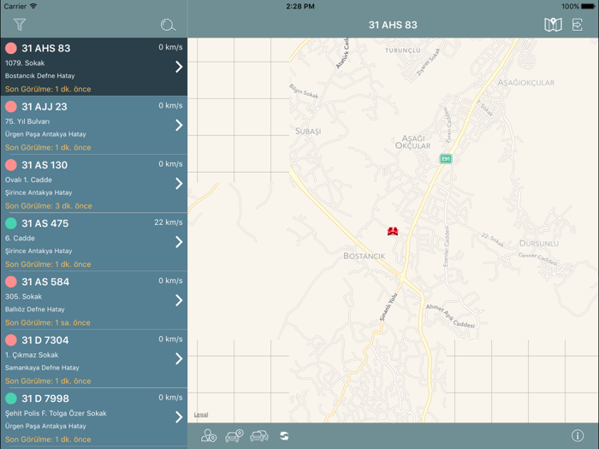Tap red status dot for 31 AHS 83
The image size is (599, 449).
pyautogui.click(x=11, y=48)
